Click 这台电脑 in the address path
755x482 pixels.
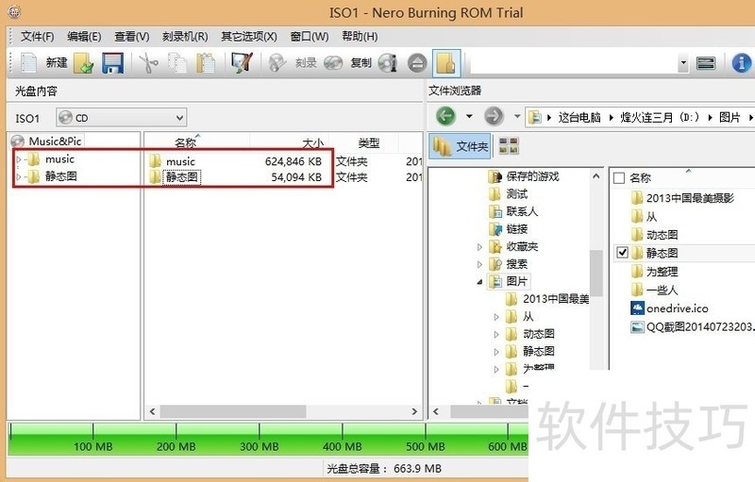[579, 117]
